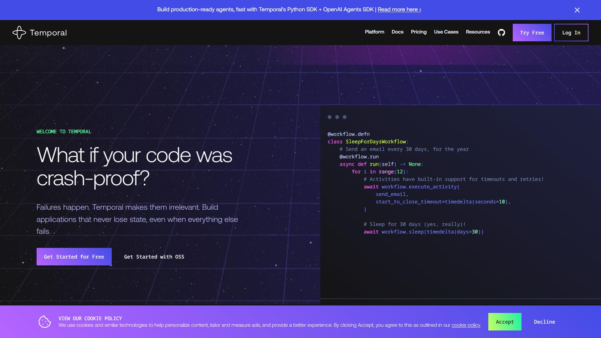Dismiss the announcement banner with the X
The height and width of the screenshot is (338, 601).
(577, 10)
